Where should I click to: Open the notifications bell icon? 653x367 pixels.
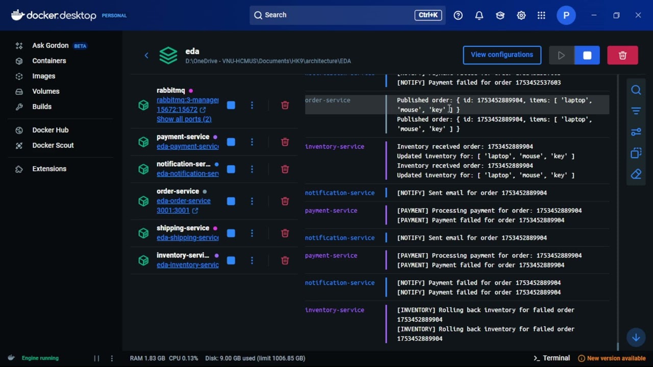pyautogui.click(x=479, y=15)
